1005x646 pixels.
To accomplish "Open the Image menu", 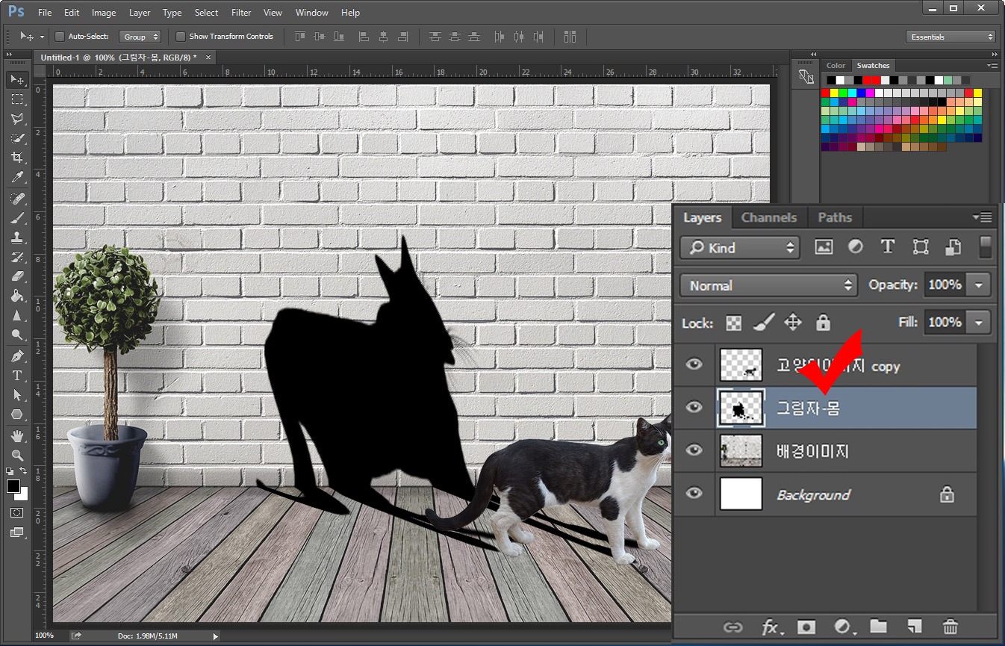I will click(104, 13).
